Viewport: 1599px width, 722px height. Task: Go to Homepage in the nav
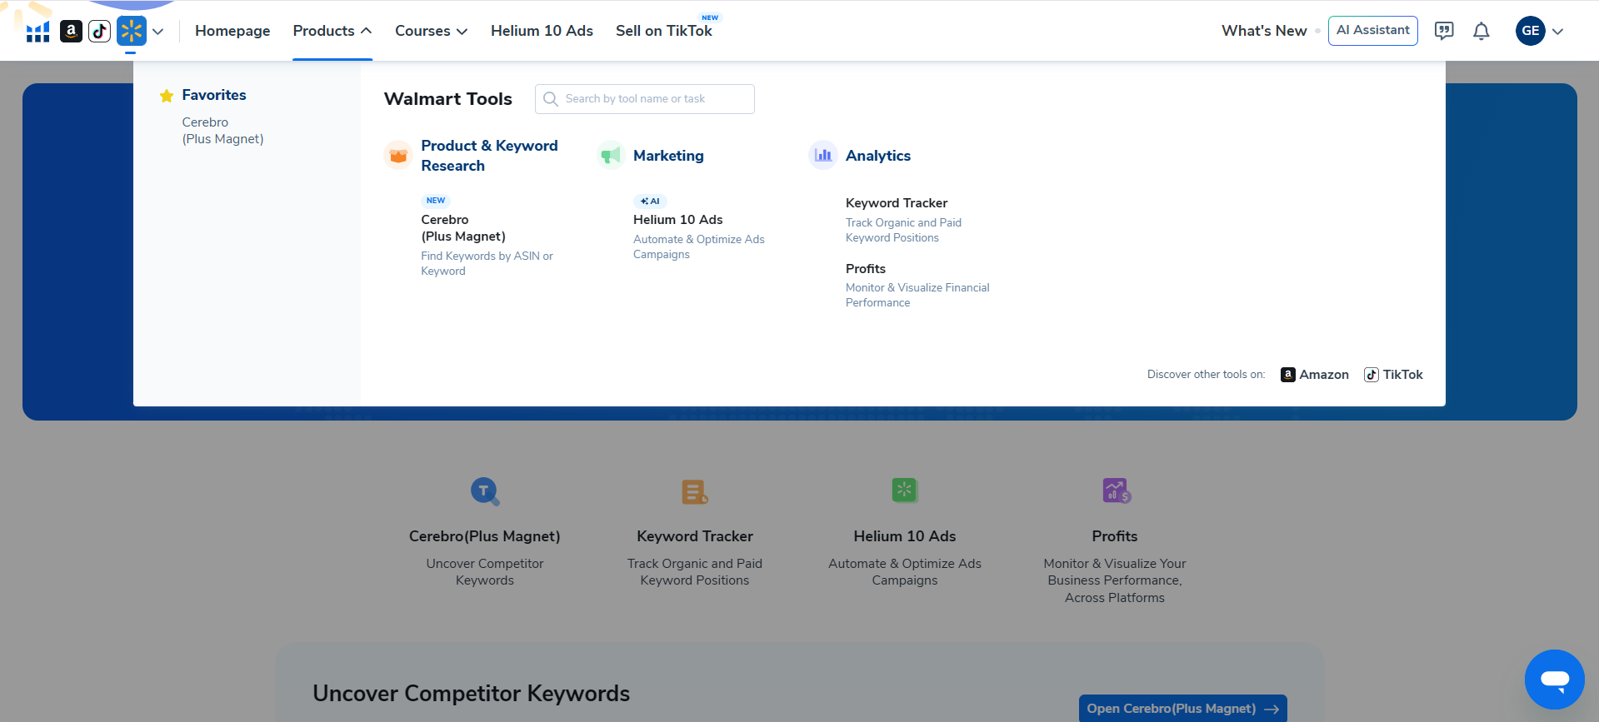pyautogui.click(x=232, y=31)
